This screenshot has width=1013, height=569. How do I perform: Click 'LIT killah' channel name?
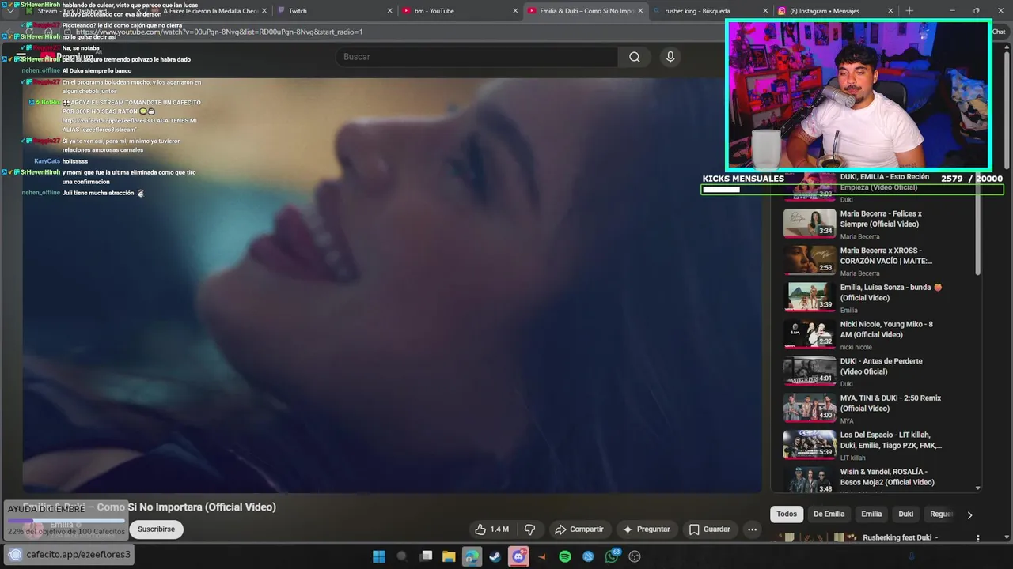click(853, 458)
